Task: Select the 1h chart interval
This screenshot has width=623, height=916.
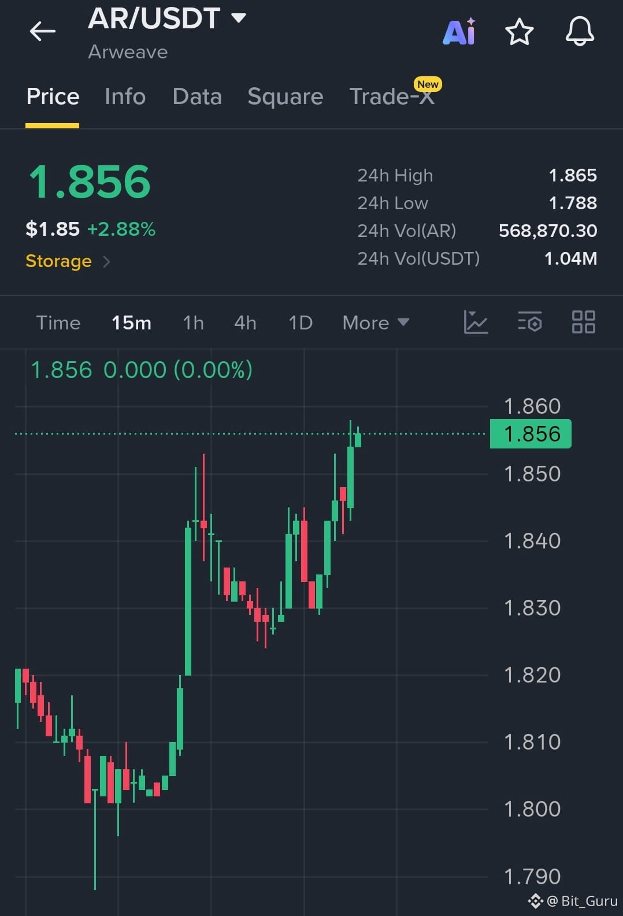Action: point(193,322)
